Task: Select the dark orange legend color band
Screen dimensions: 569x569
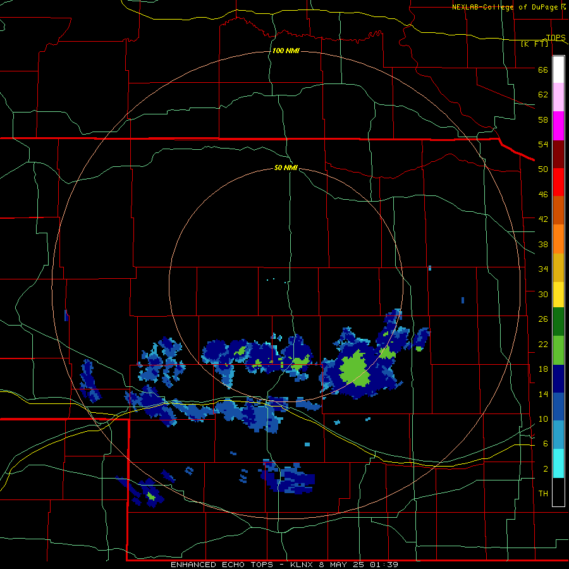Action: (558, 211)
